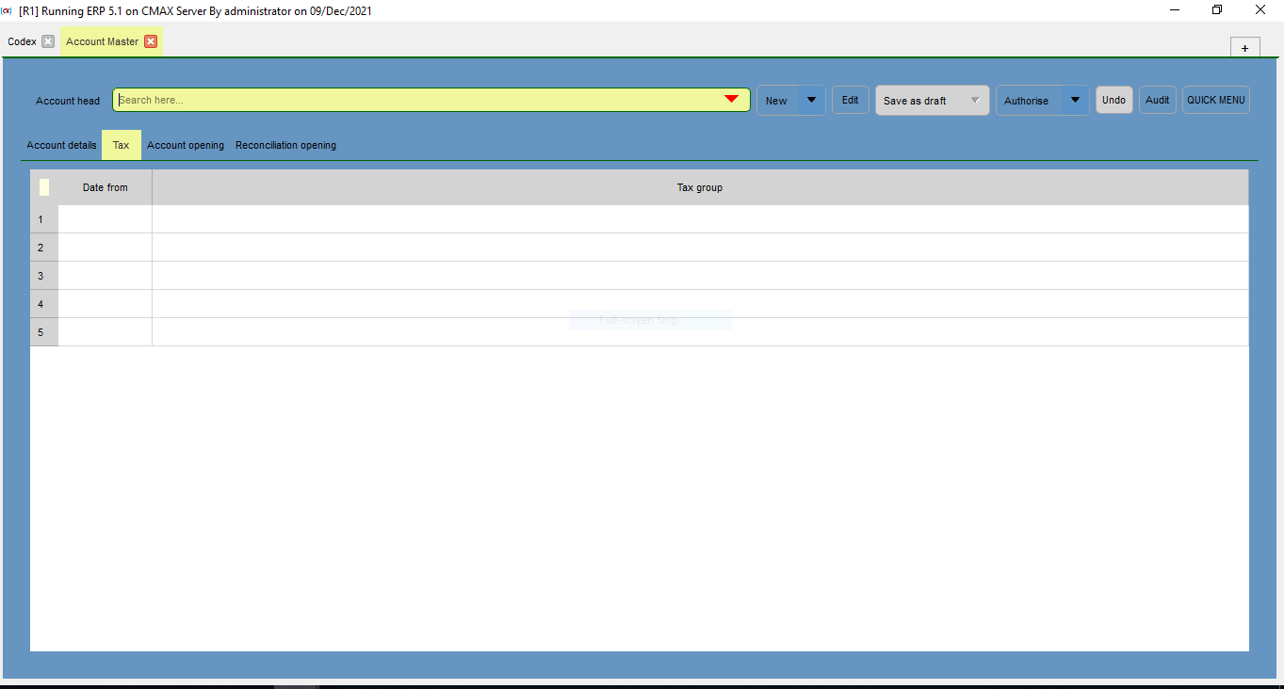This screenshot has height=689, width=1284.
Task: Click the New button to create an account
Action: click(x=777, y=99)
